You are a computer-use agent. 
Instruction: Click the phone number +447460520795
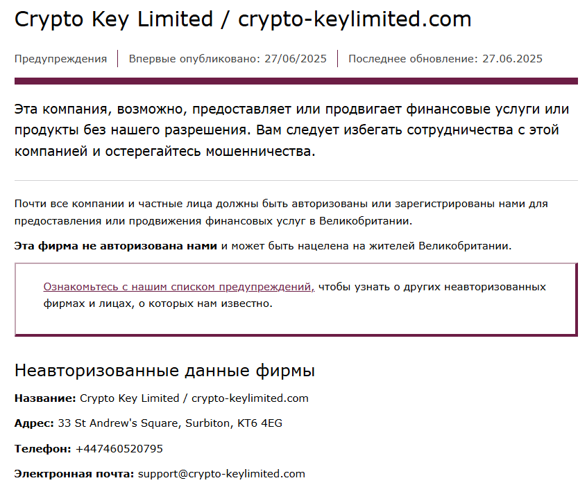point(119,449)
